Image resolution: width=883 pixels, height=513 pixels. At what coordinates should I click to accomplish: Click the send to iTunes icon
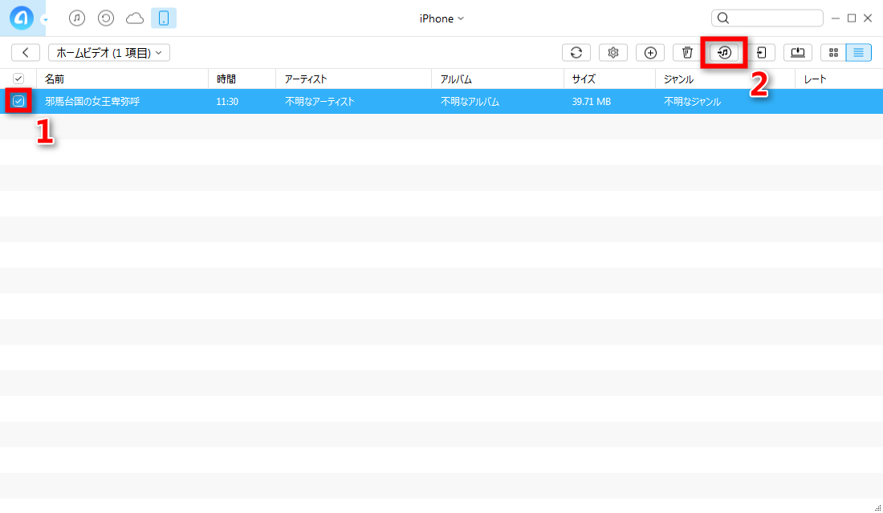pos(724,52)
